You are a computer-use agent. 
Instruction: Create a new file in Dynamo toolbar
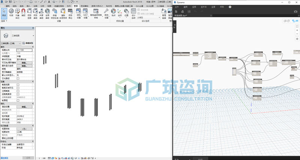click(176, 12)
